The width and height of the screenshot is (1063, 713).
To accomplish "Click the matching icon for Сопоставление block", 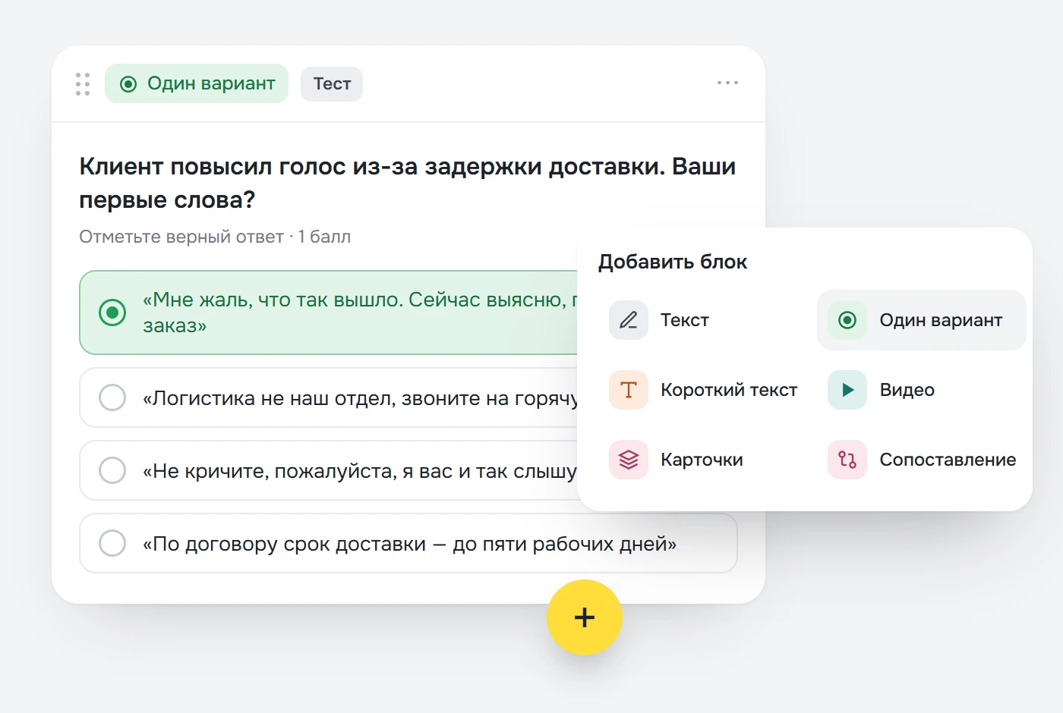I will [847, 460].
